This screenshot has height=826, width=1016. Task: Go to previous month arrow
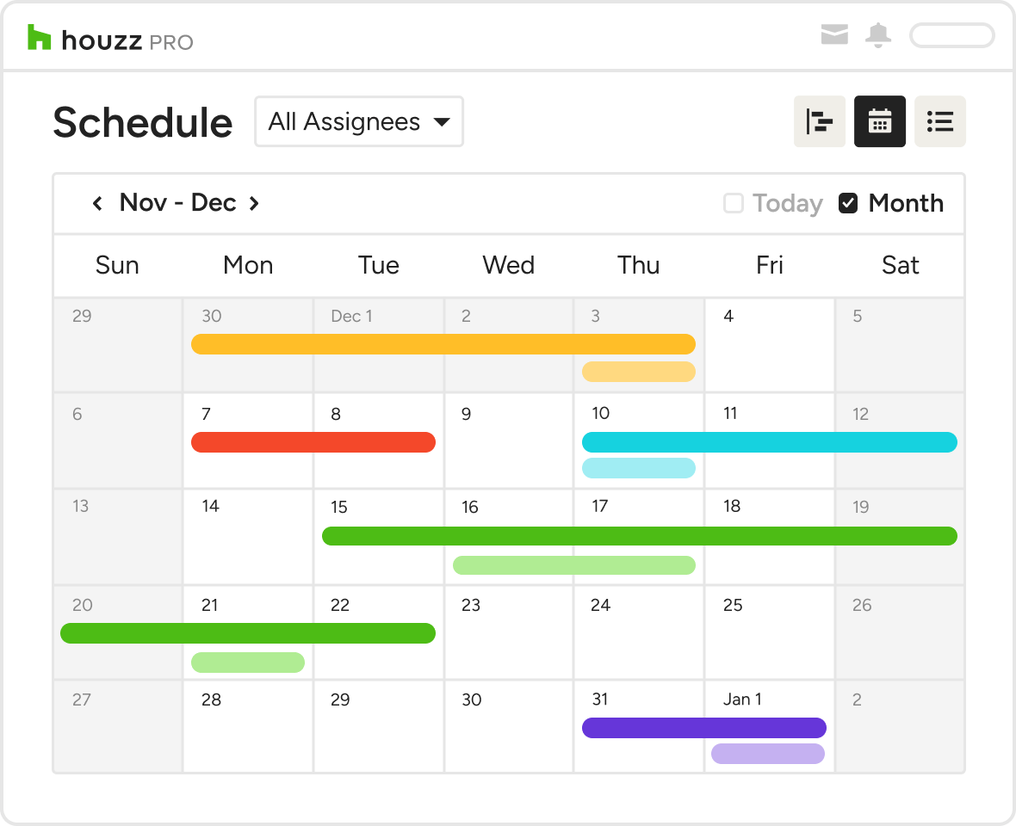click(97, 203)
